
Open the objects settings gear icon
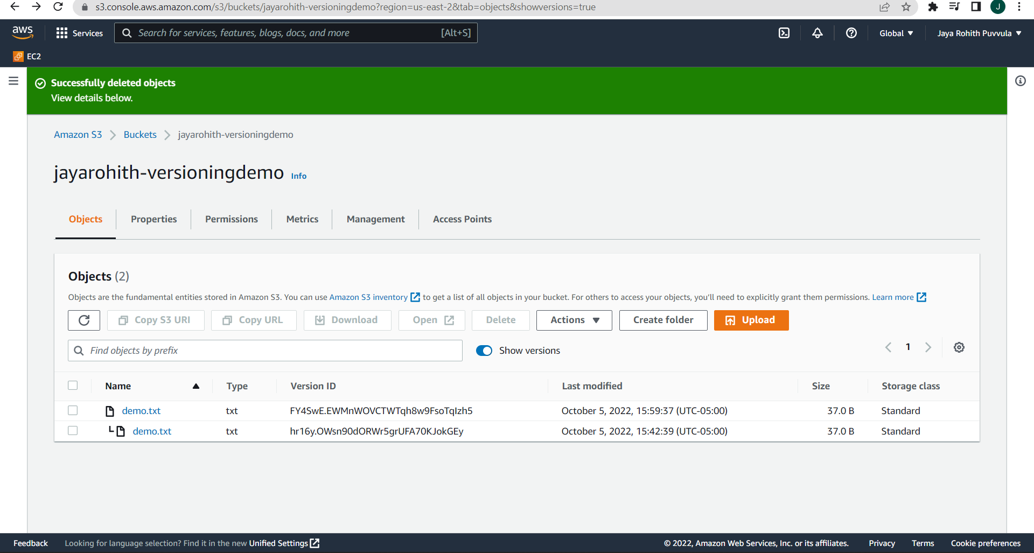959,347
